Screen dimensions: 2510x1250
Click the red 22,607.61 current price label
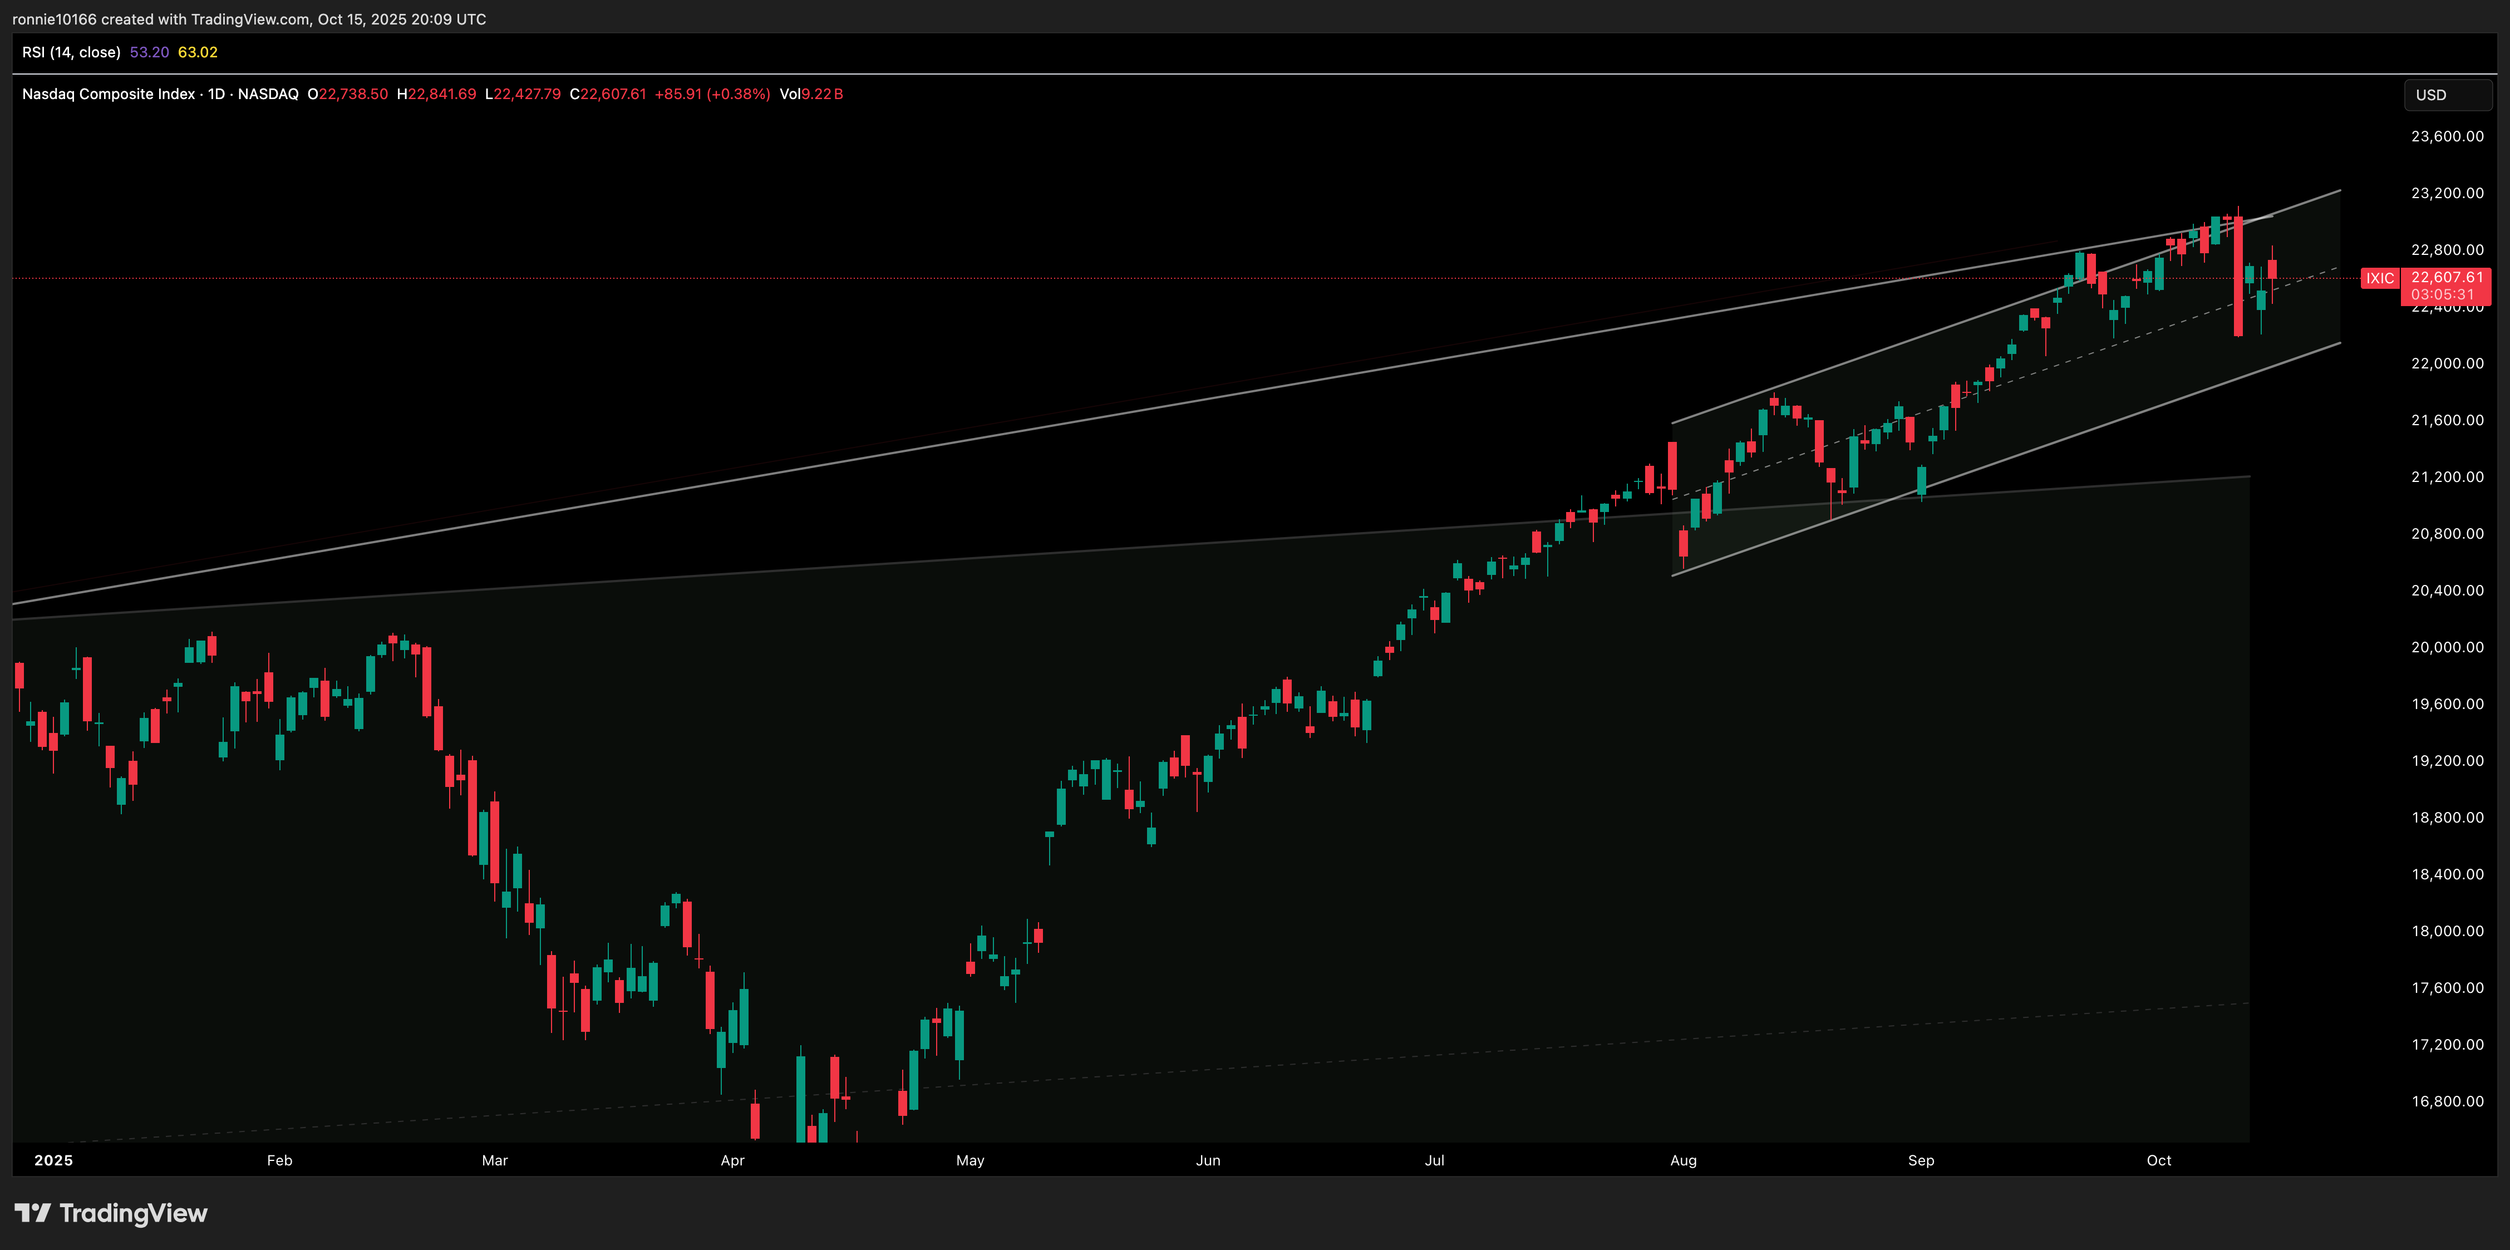(2447, 278)
